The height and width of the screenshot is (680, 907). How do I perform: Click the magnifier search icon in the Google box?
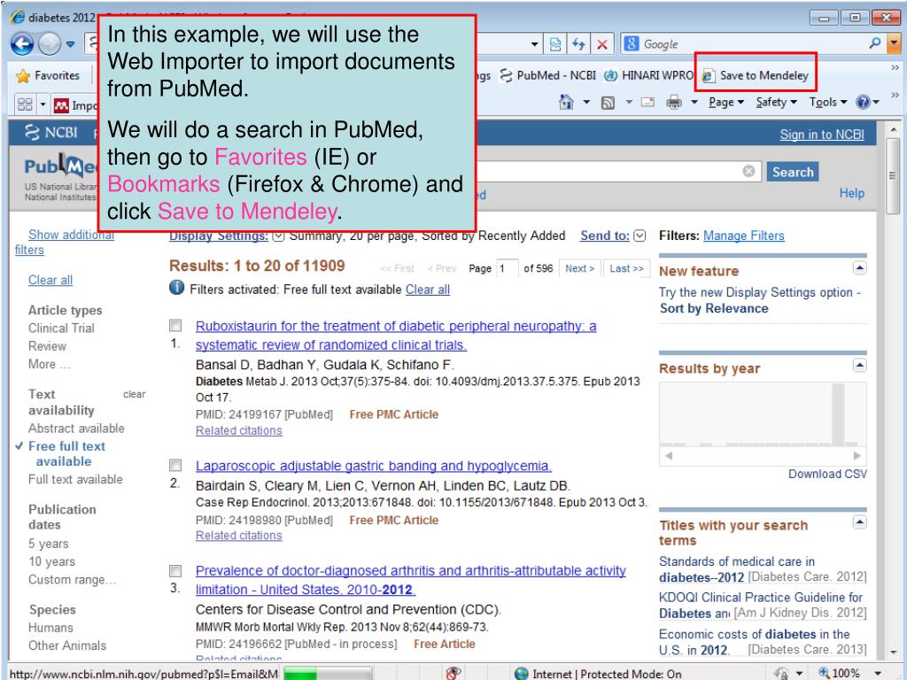tap(875, 43)
